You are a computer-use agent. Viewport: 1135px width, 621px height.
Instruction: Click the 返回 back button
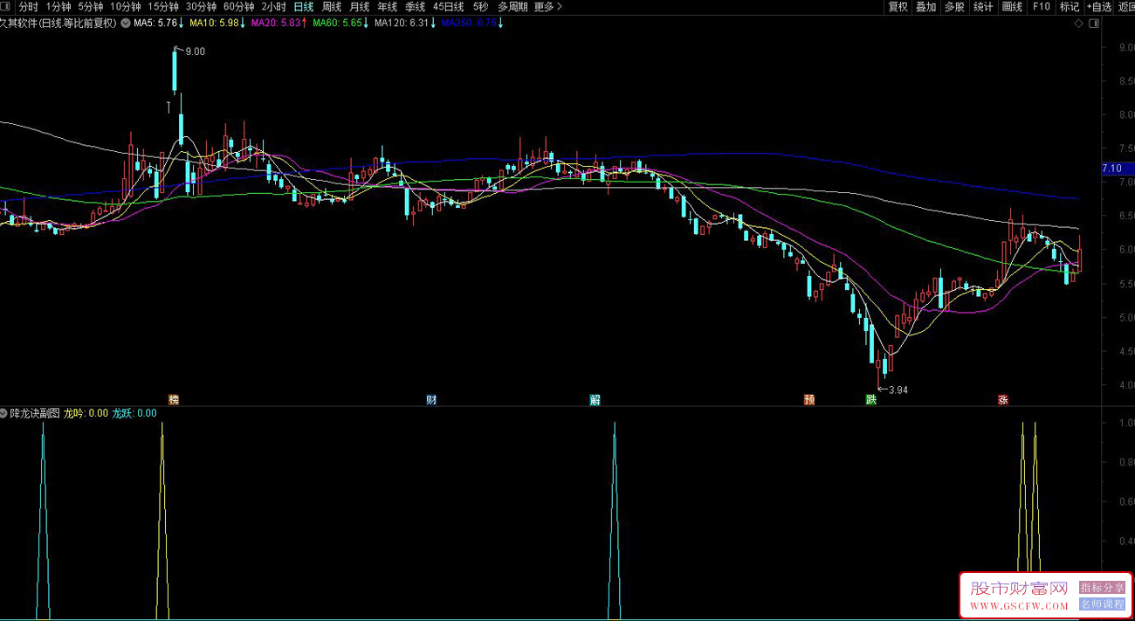(1126, 6)
